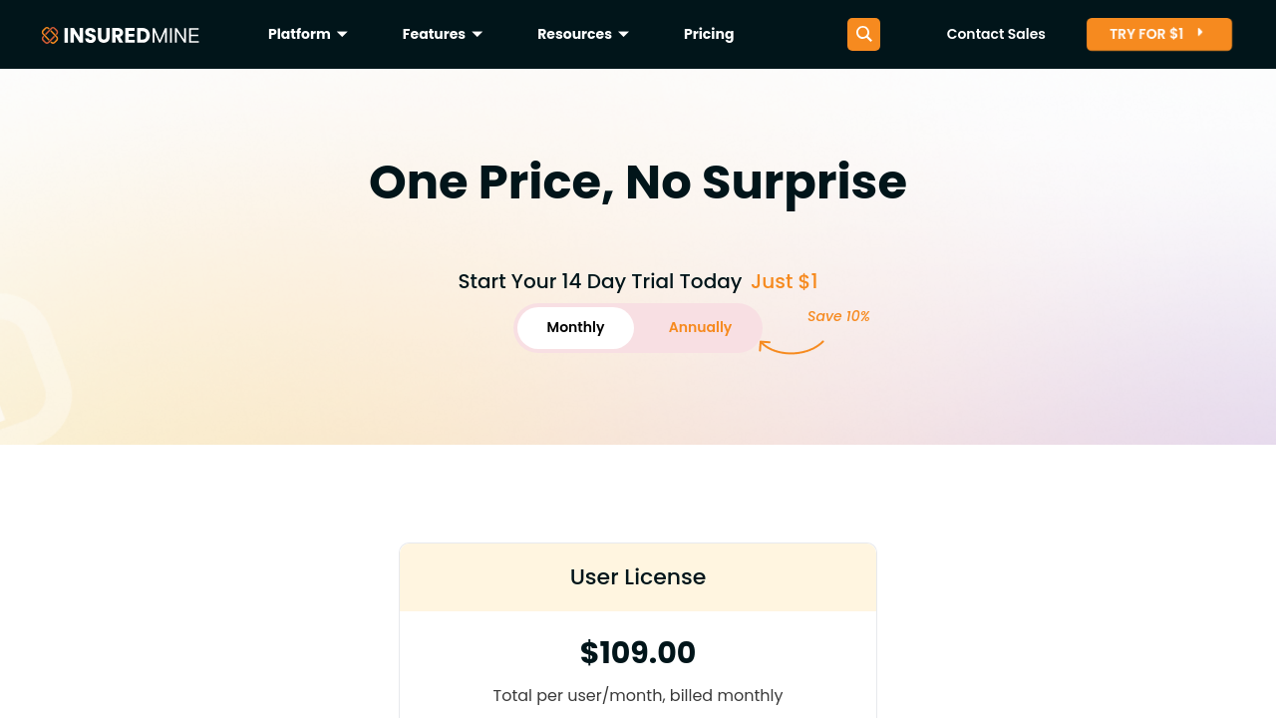The height and width of the screenshot is (718, 1276).
Task: Click the Resources menu label
Action: point(574,34)
